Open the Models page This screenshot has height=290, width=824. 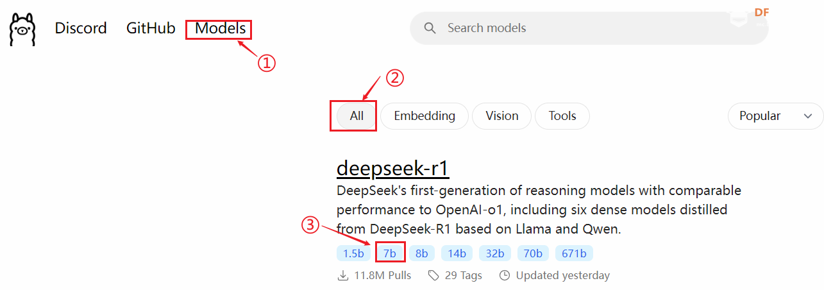click(x=220, y=28)
